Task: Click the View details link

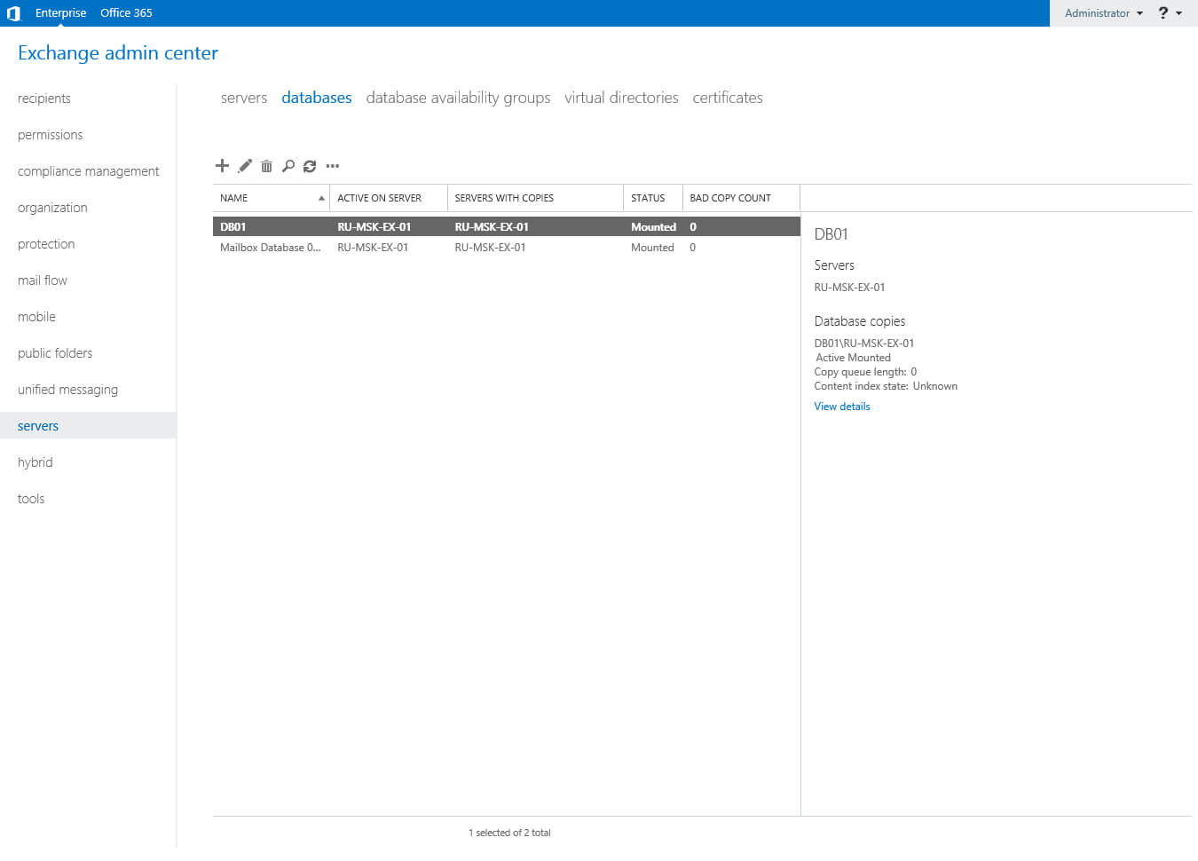Action: 842,407
